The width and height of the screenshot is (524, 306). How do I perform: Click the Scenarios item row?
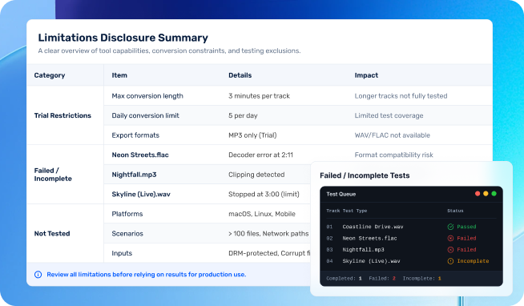(x=127, y=234)
